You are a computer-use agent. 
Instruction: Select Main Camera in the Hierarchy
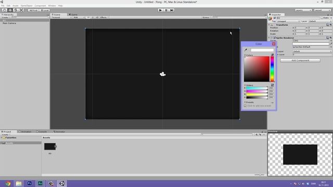click(x=9, y=23)
